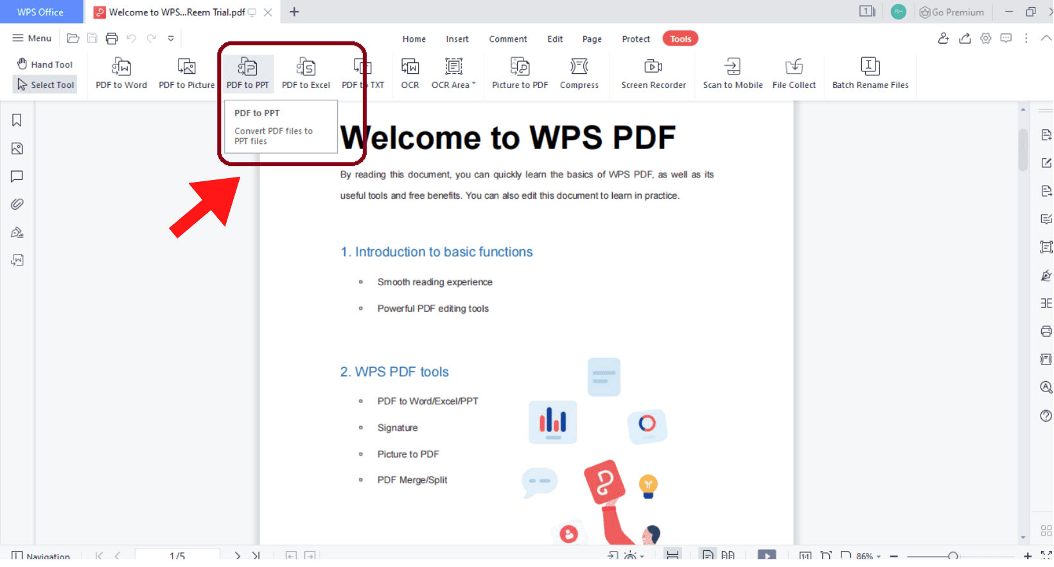Open the File Collect tool
Viewport: 1054px width, 567px height.
point(794,73)
